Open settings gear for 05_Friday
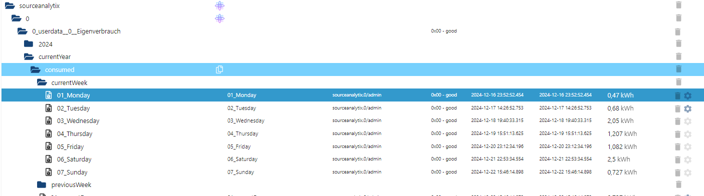The image size is (704, 196). click(687, 146)
